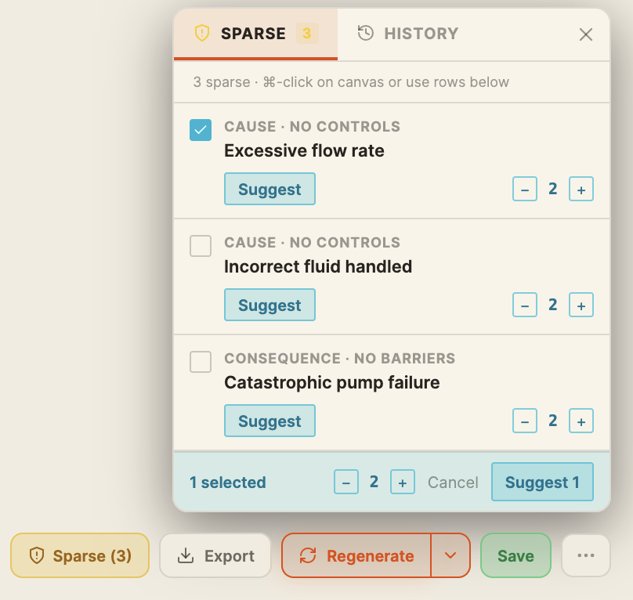633x600 pixels.
Task: Click the Export button
Action: [x=215, y=555]
